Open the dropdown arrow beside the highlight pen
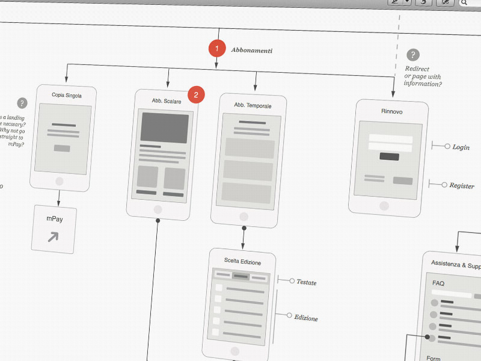This screenshot has height=361, width=481. [408, 2]
